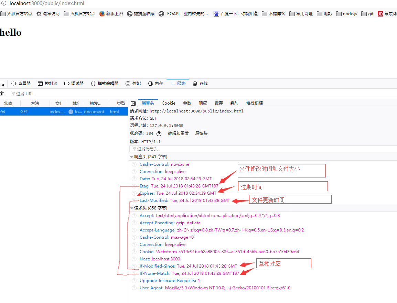Screen dimensions: 397x303
Task: Open the EOAPI bookmark
Action: coord(183,14)
